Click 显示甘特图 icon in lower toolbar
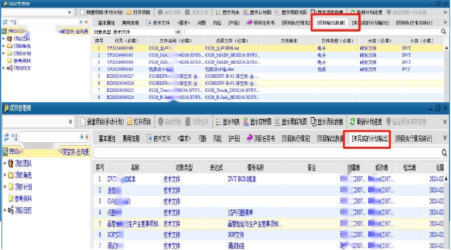The height and width of the screenshot is (250, 451). [x=246, y=122]
